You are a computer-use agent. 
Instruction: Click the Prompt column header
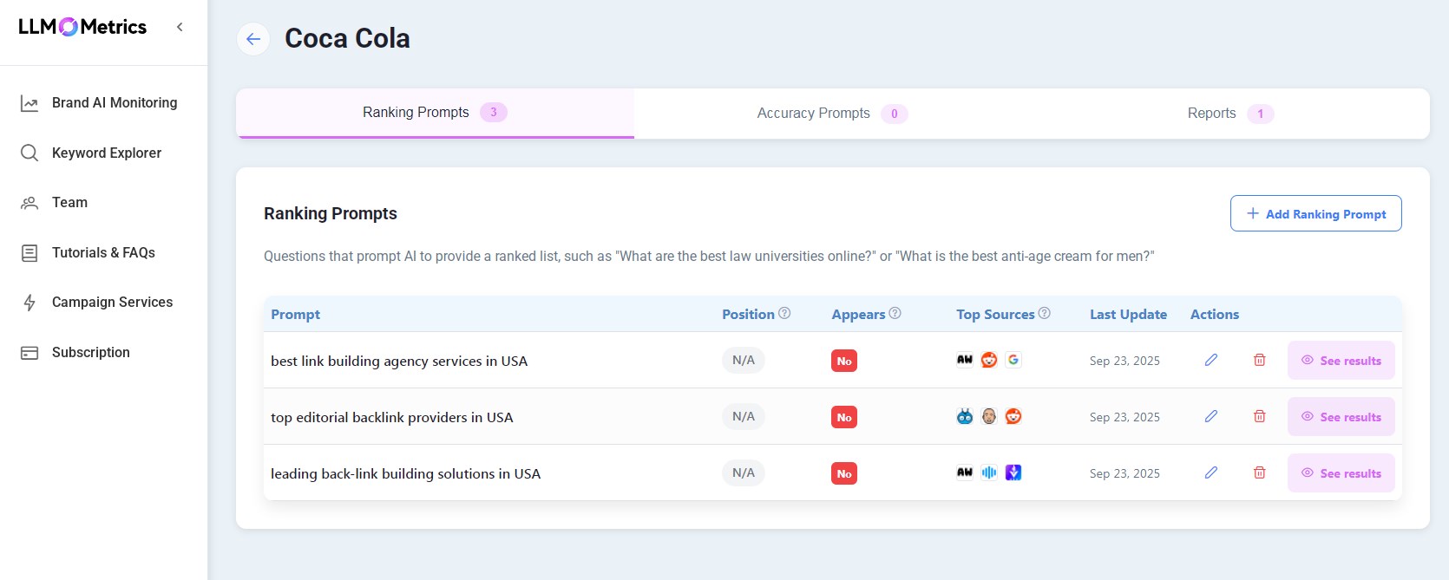click(295, 315)
